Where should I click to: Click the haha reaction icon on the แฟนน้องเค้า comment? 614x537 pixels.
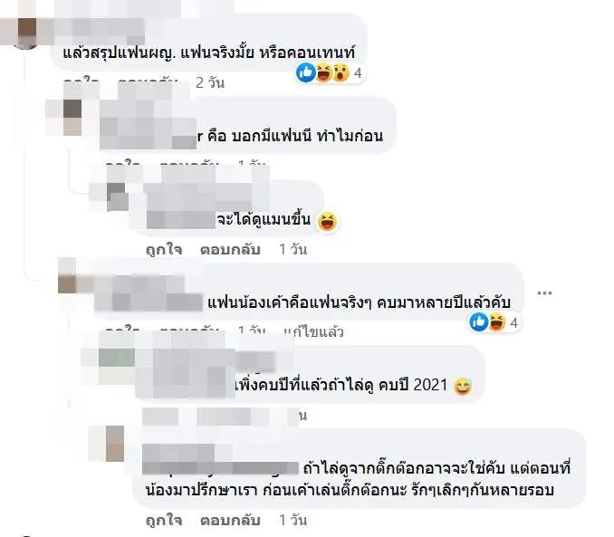(x=496, y=322)
